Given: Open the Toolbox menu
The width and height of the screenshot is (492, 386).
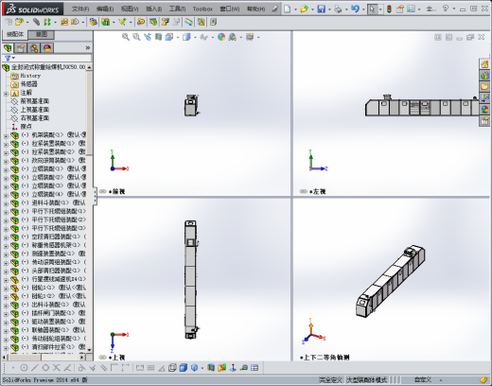Looking at the screenshot, I should (202, 9).
